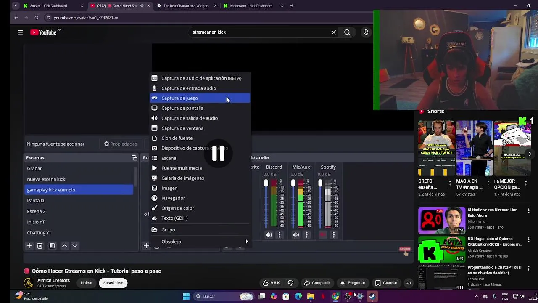Delete selected scene with trash icon
The width and height of the screenshot is (538, 303).
pos(40,246)
